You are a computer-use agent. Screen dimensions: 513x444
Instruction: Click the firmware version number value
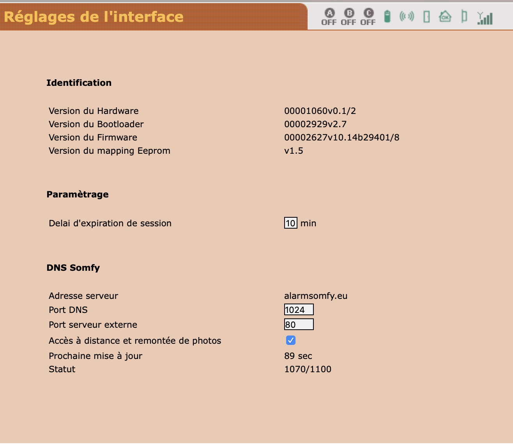click(341, 137)
